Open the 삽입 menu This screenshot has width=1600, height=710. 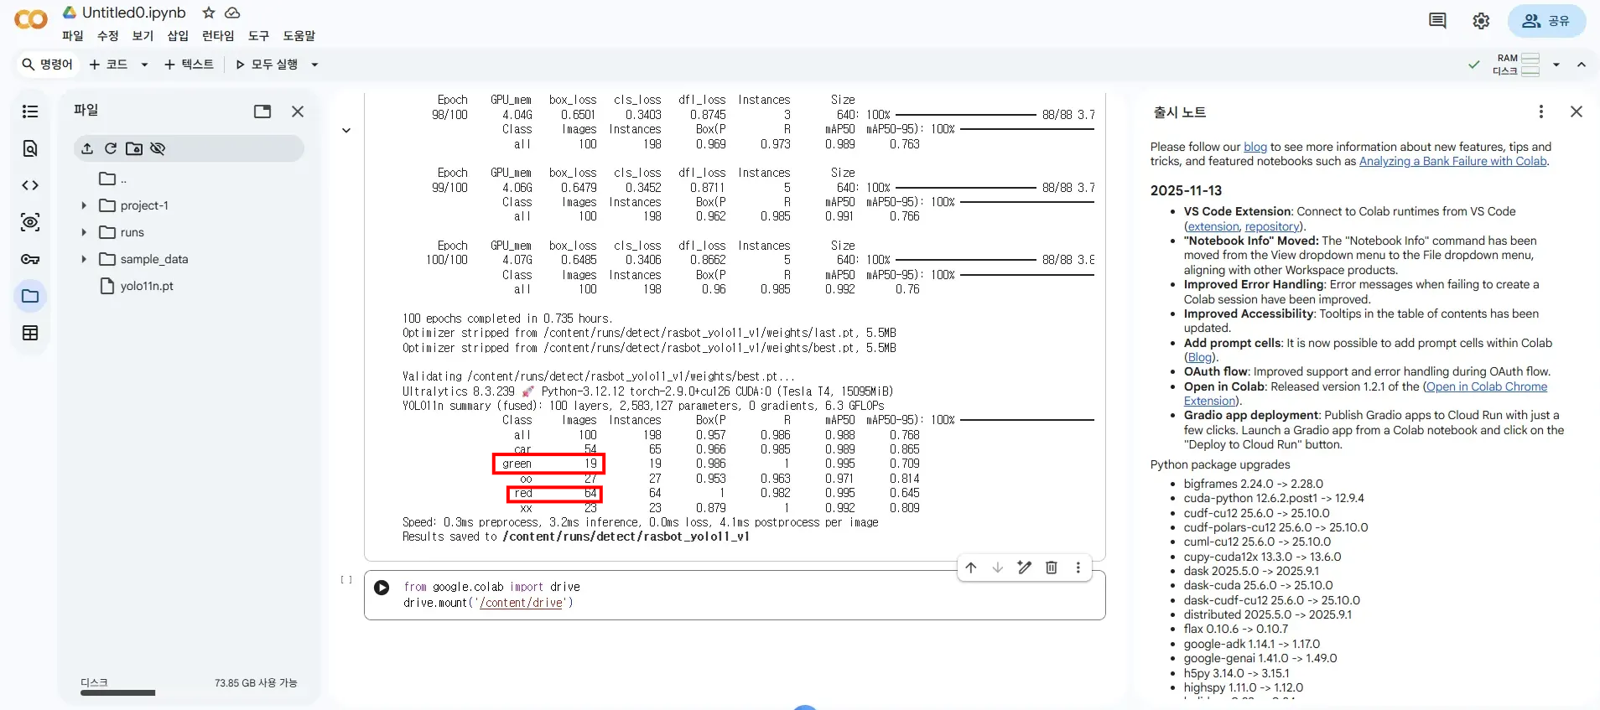click(178, 36)
